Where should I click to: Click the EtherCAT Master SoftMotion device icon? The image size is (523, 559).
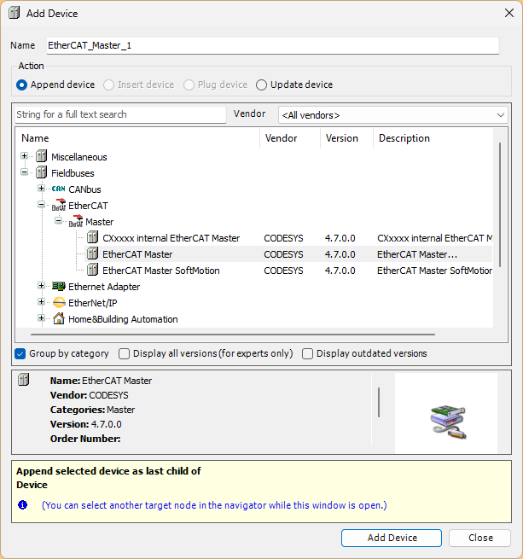click(93, 270)
